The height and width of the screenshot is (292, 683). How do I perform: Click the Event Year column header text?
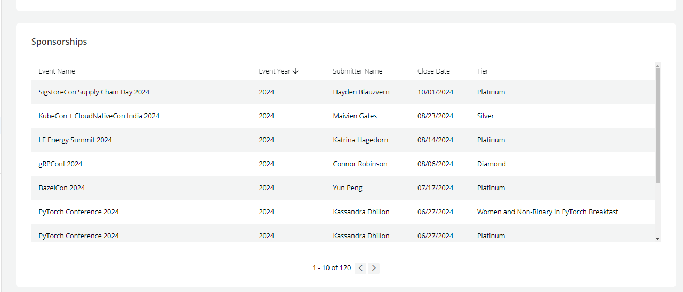coord(274,71)
